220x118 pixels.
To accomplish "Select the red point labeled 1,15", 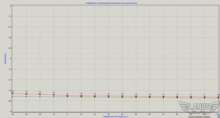I will click(136, 97).
